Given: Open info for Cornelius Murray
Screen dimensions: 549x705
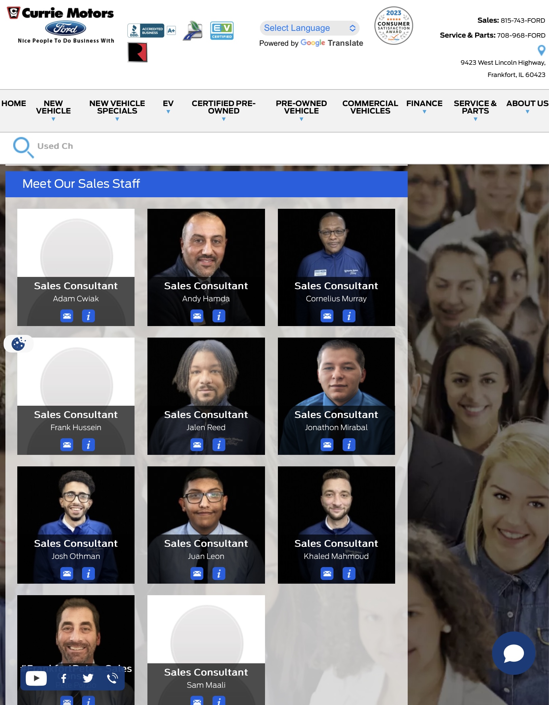Looking at the screenshot, I should pos(349,316).
